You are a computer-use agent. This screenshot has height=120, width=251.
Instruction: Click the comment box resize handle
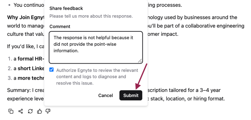140,61
